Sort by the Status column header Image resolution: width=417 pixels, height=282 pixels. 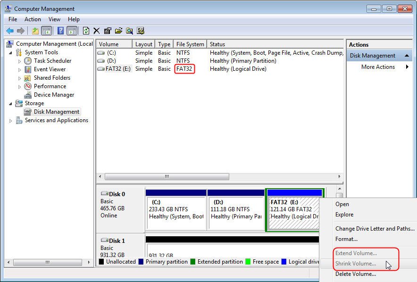275,44
